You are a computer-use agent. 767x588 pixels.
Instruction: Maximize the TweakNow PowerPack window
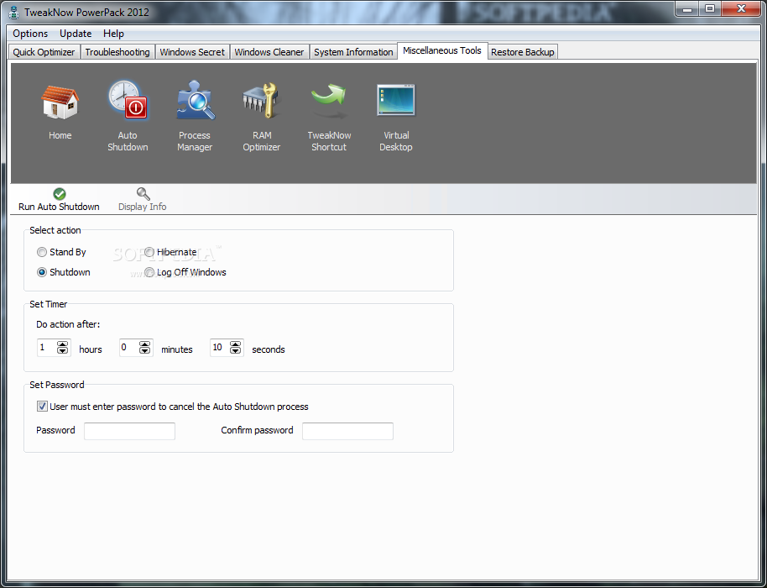coord(709,8)
